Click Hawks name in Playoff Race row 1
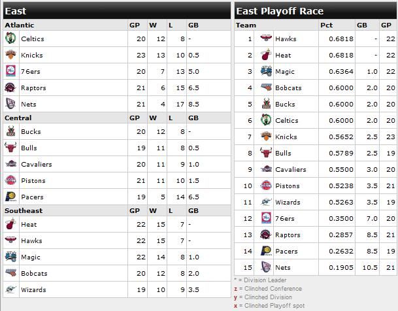 (286, 39)
